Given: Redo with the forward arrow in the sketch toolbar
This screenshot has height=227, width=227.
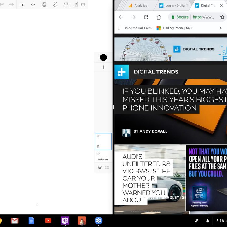Looking at the screenshot, I should click(x=11, y=4).
